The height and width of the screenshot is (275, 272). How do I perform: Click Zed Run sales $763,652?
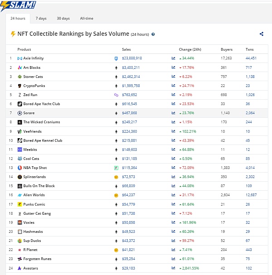point(129,95)
